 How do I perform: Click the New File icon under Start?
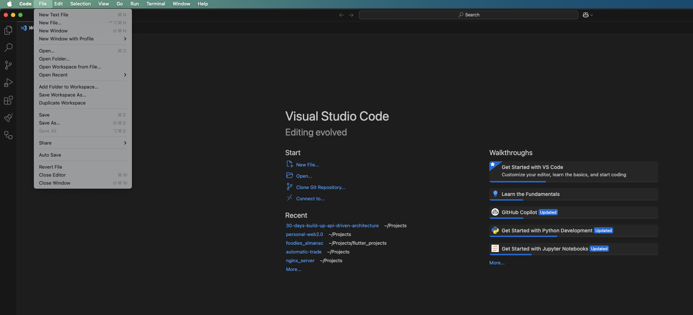click(290, 164)
